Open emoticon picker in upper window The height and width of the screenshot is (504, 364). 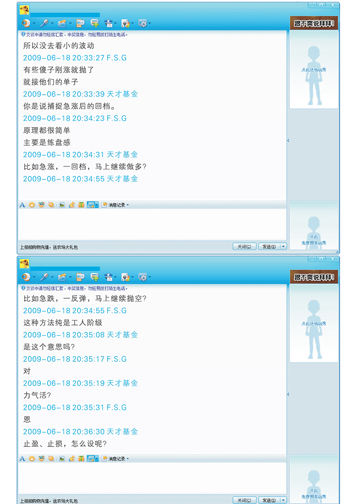pyautogui.click(x=32, y=205)
